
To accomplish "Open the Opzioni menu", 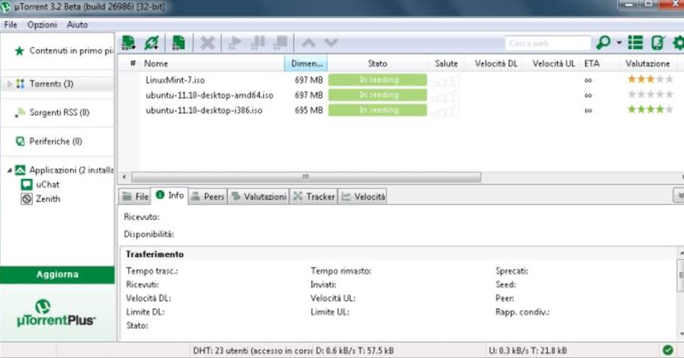I will coord(42,25).
